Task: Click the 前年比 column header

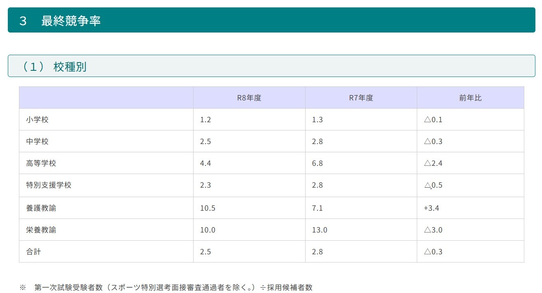Action: point(470,98)
